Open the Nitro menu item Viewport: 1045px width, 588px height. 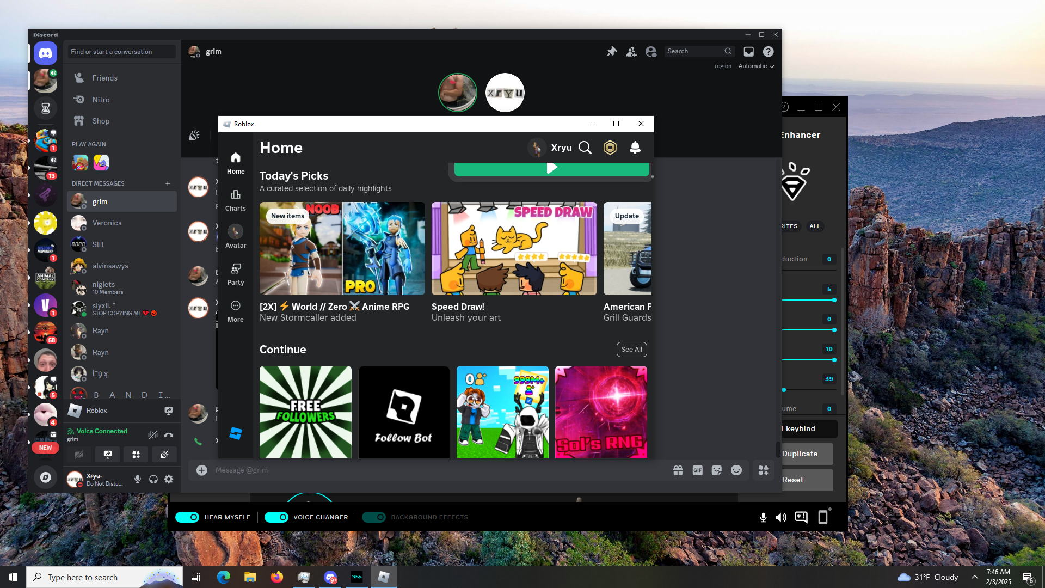tap(101, 100)
